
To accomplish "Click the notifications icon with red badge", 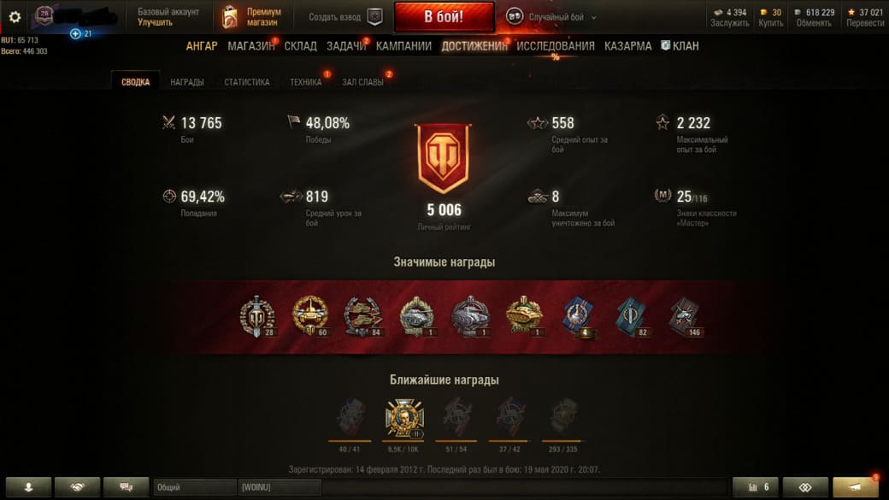I will coord(857,487).
